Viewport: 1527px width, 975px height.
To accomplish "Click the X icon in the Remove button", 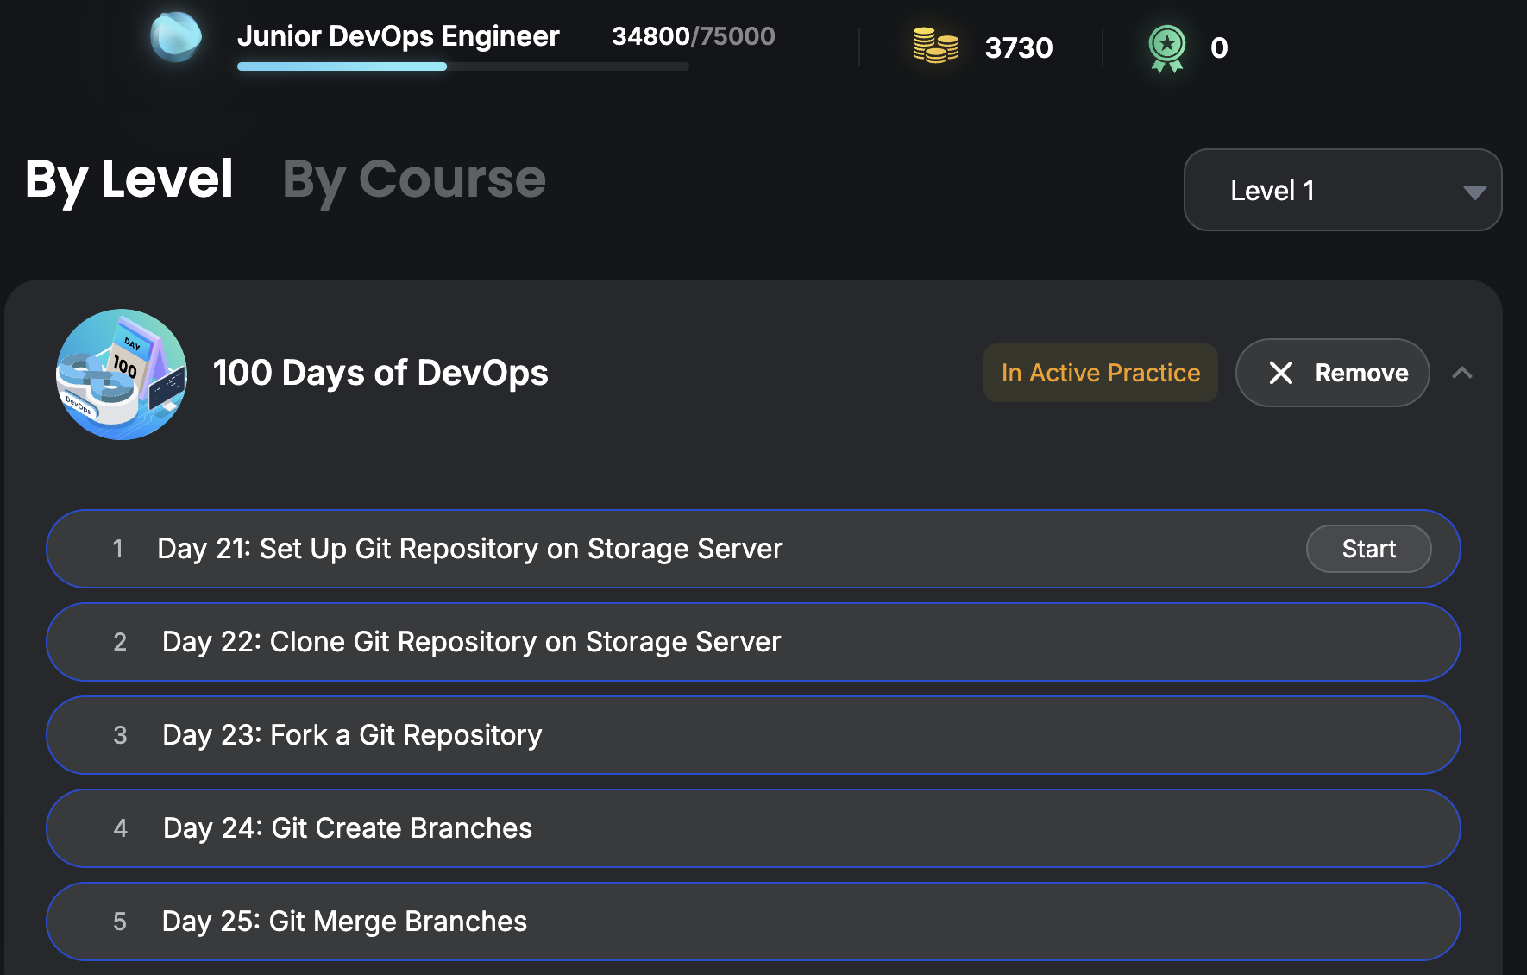I will (1281, 373).
